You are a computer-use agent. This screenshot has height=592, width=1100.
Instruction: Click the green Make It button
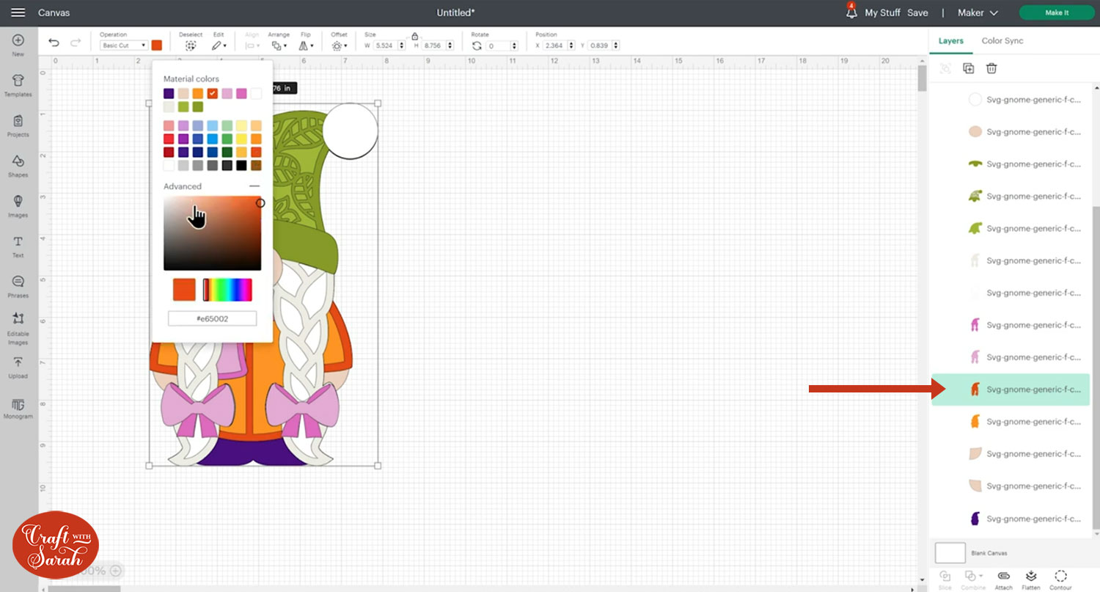click(1056, 12)
